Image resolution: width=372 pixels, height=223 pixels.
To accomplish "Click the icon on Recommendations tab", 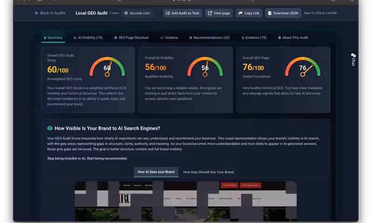I will tap(191, 38).
